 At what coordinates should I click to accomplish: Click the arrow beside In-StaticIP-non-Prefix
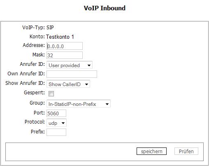107,104
